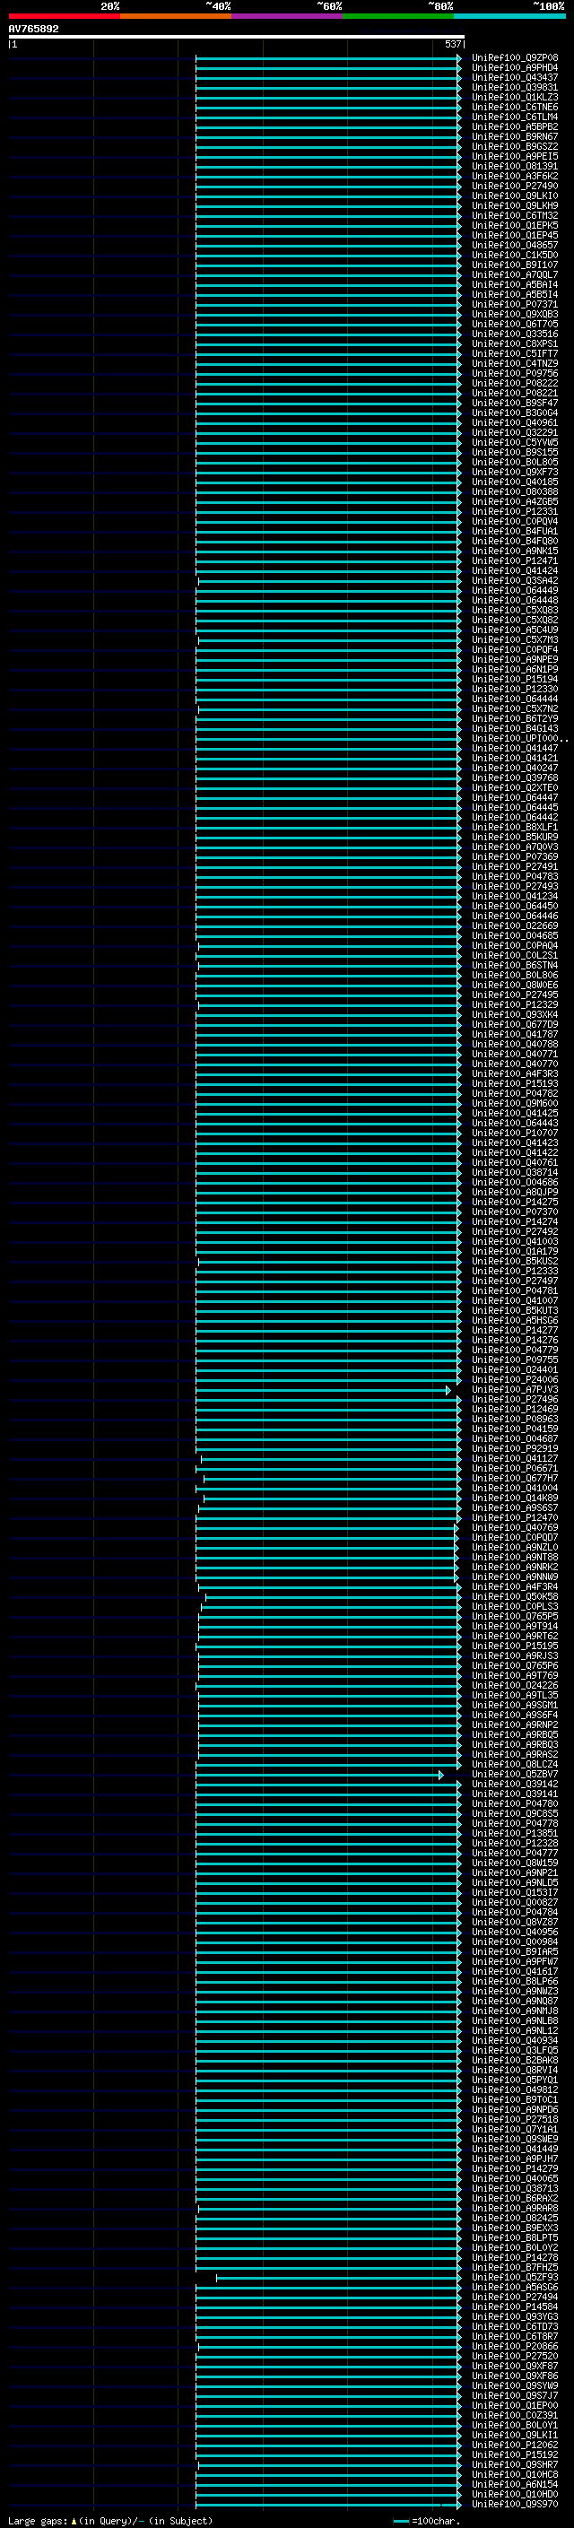This screenshot has width=574, height=2528.
Task: Click the UniRef100_Q41127 entry
Action: pos(514,1458)
